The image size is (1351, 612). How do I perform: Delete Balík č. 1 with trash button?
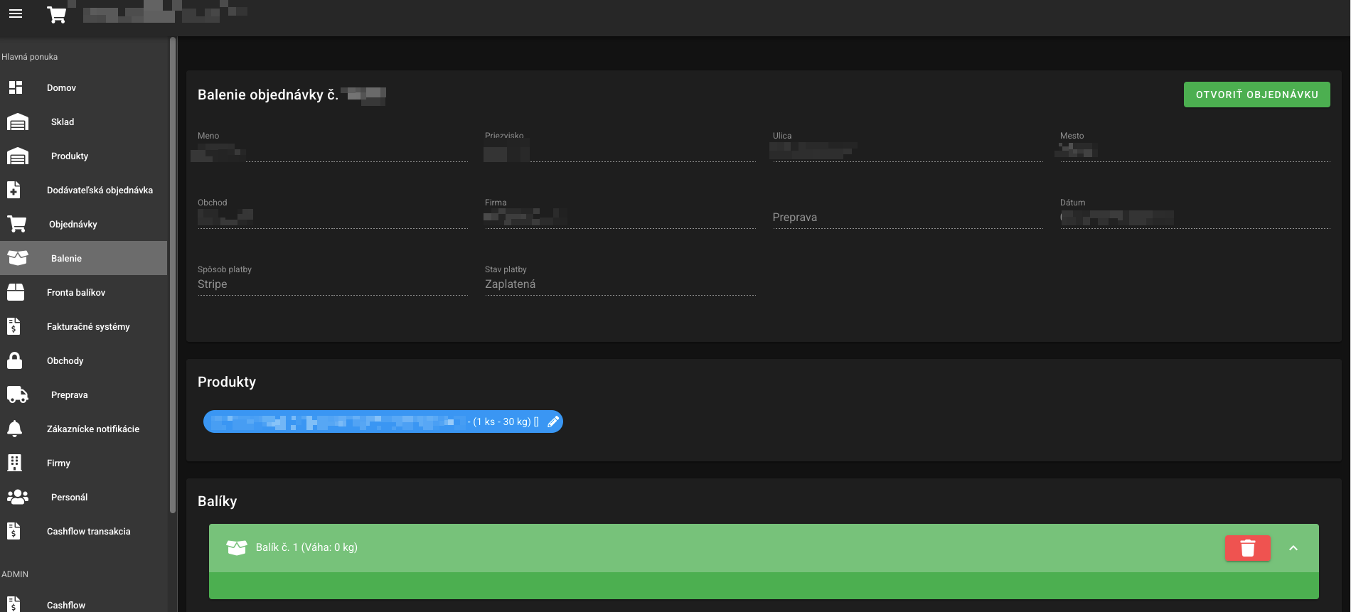pos(1248,548)
